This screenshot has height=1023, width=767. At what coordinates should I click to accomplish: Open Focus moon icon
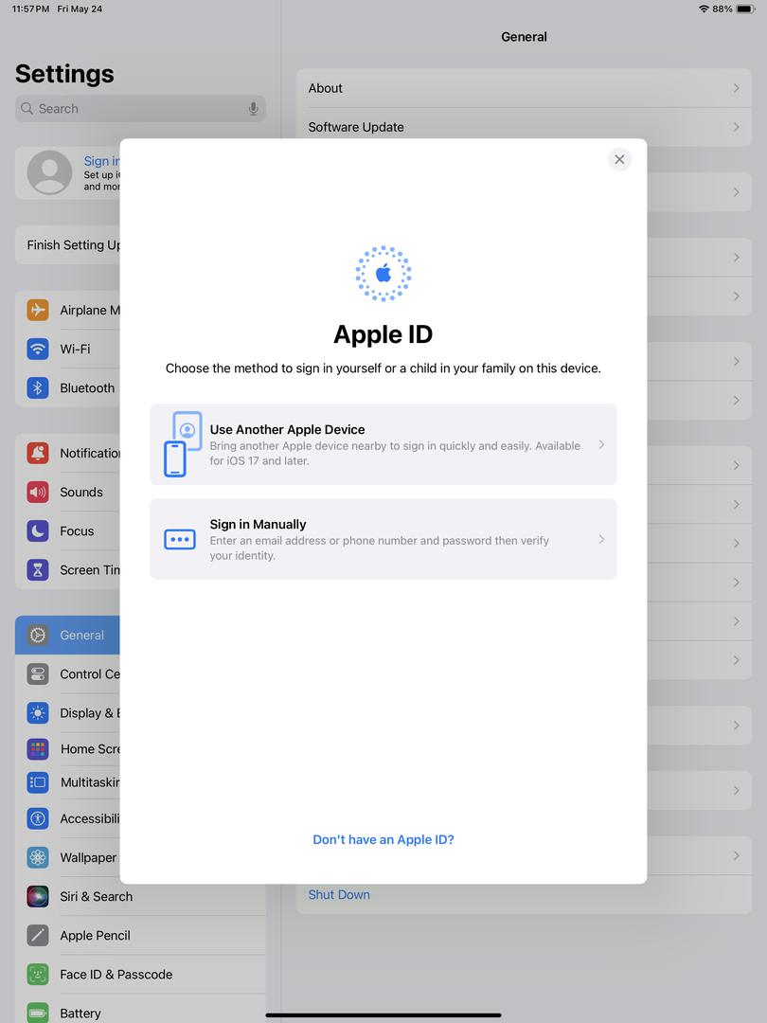pos(38,531)
